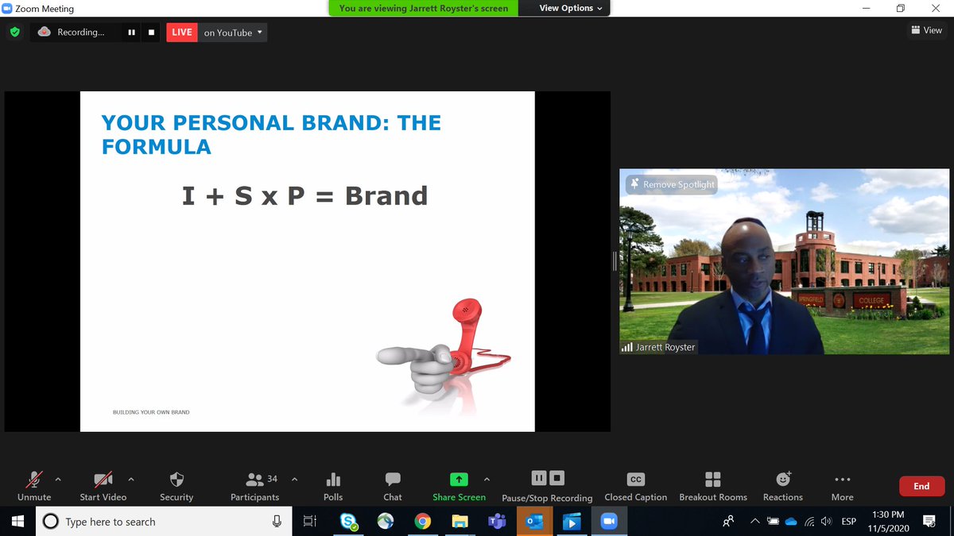Open the Wi-Fi network tray icon

click(809, 522)
